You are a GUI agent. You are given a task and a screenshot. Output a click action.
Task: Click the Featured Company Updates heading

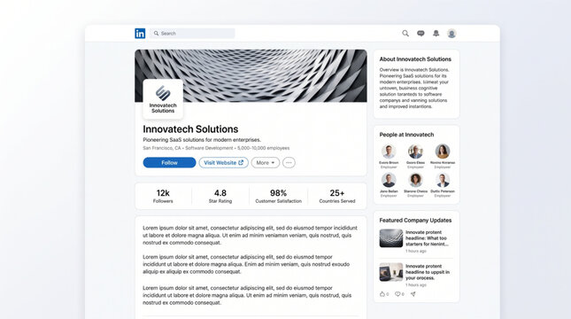click(x=415, y=221)
